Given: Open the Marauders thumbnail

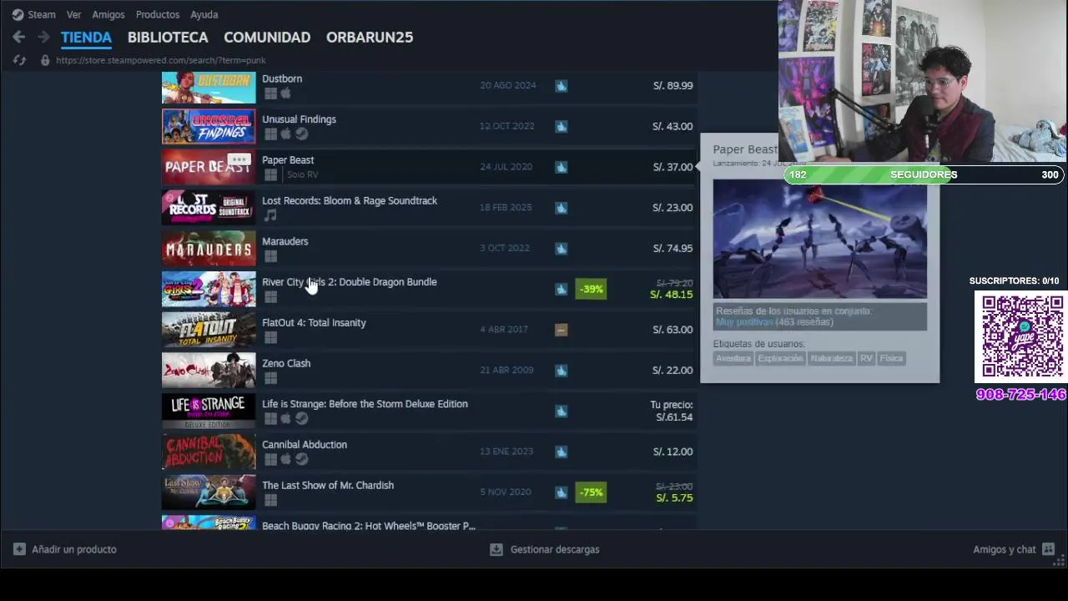Looking at the screenshot, I should 209,248.
